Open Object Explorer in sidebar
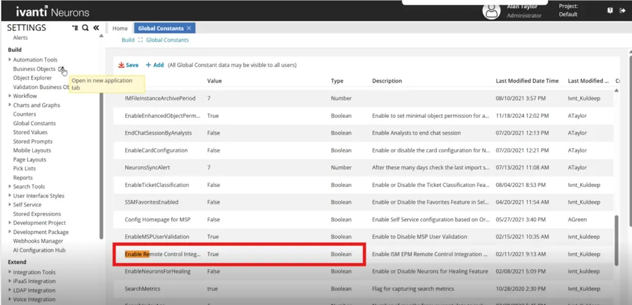Image resolution: width=632 pixels, height=305 pixels. (x=32, y=78)
